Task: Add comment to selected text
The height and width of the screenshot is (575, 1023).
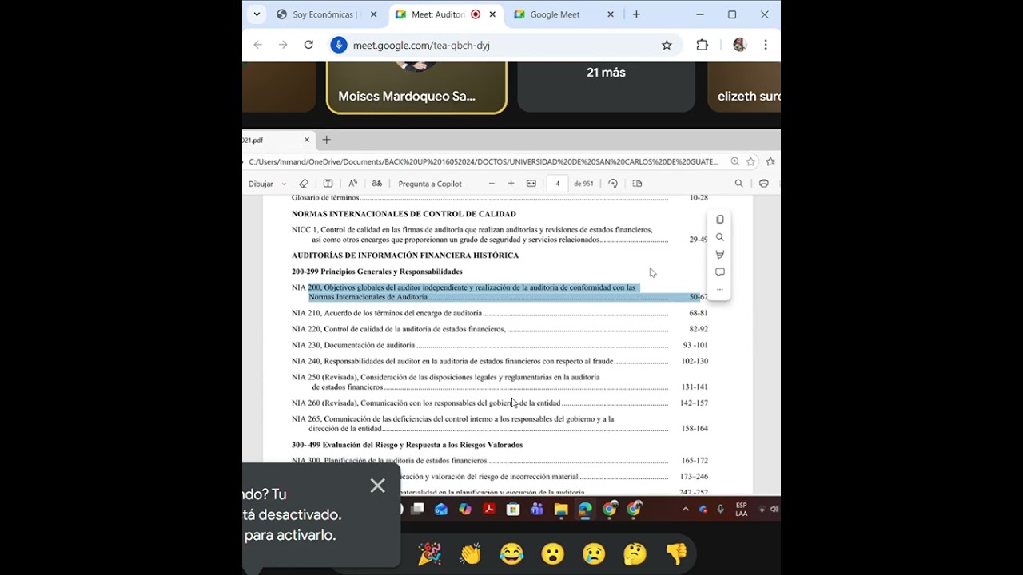Action: pos(720,272)
